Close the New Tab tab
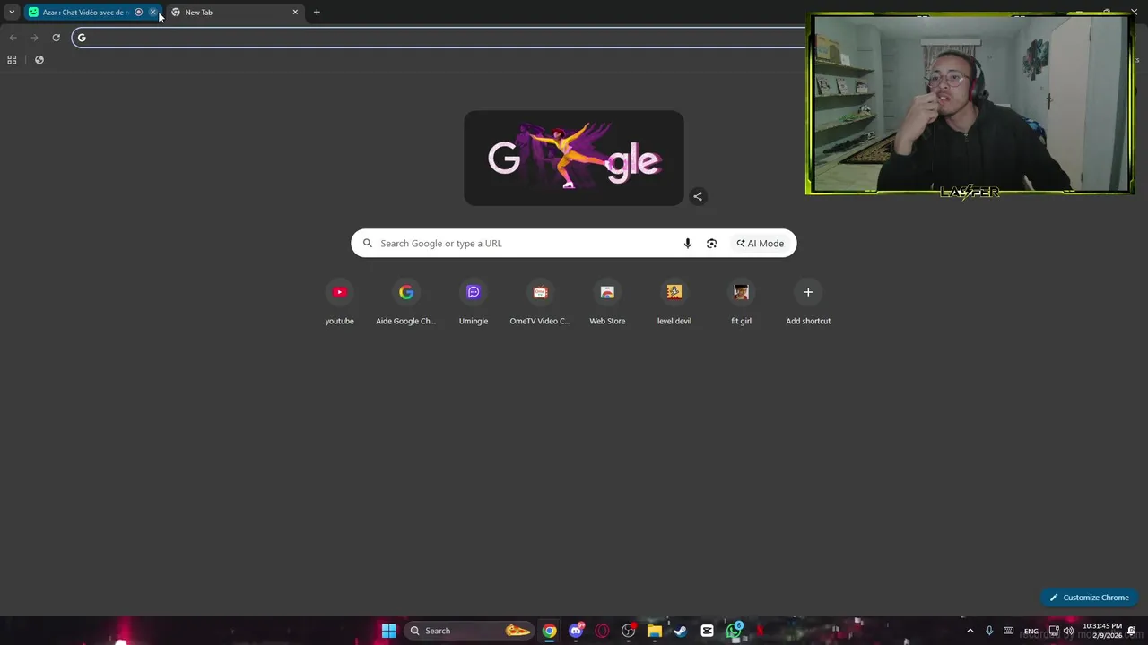Image resolution: width=1148 pixels, height=645 pixels. point(295,13)
